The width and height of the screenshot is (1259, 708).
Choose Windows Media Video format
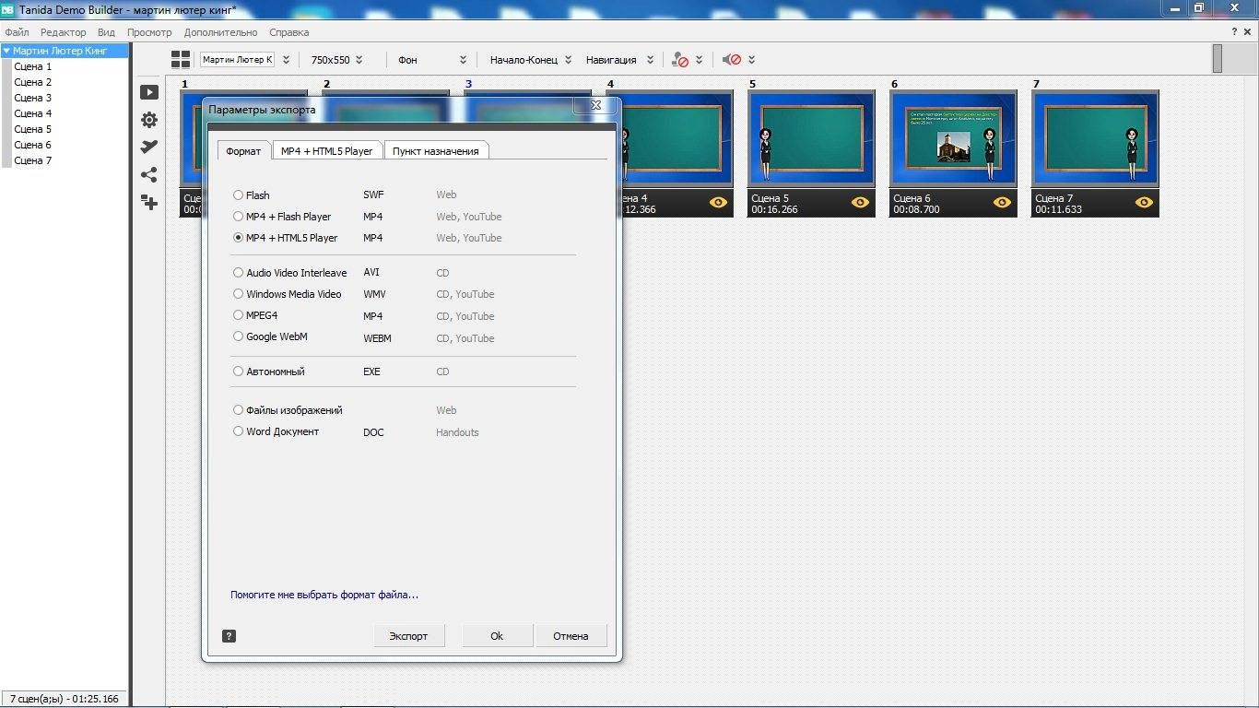(x=239, y=294)
